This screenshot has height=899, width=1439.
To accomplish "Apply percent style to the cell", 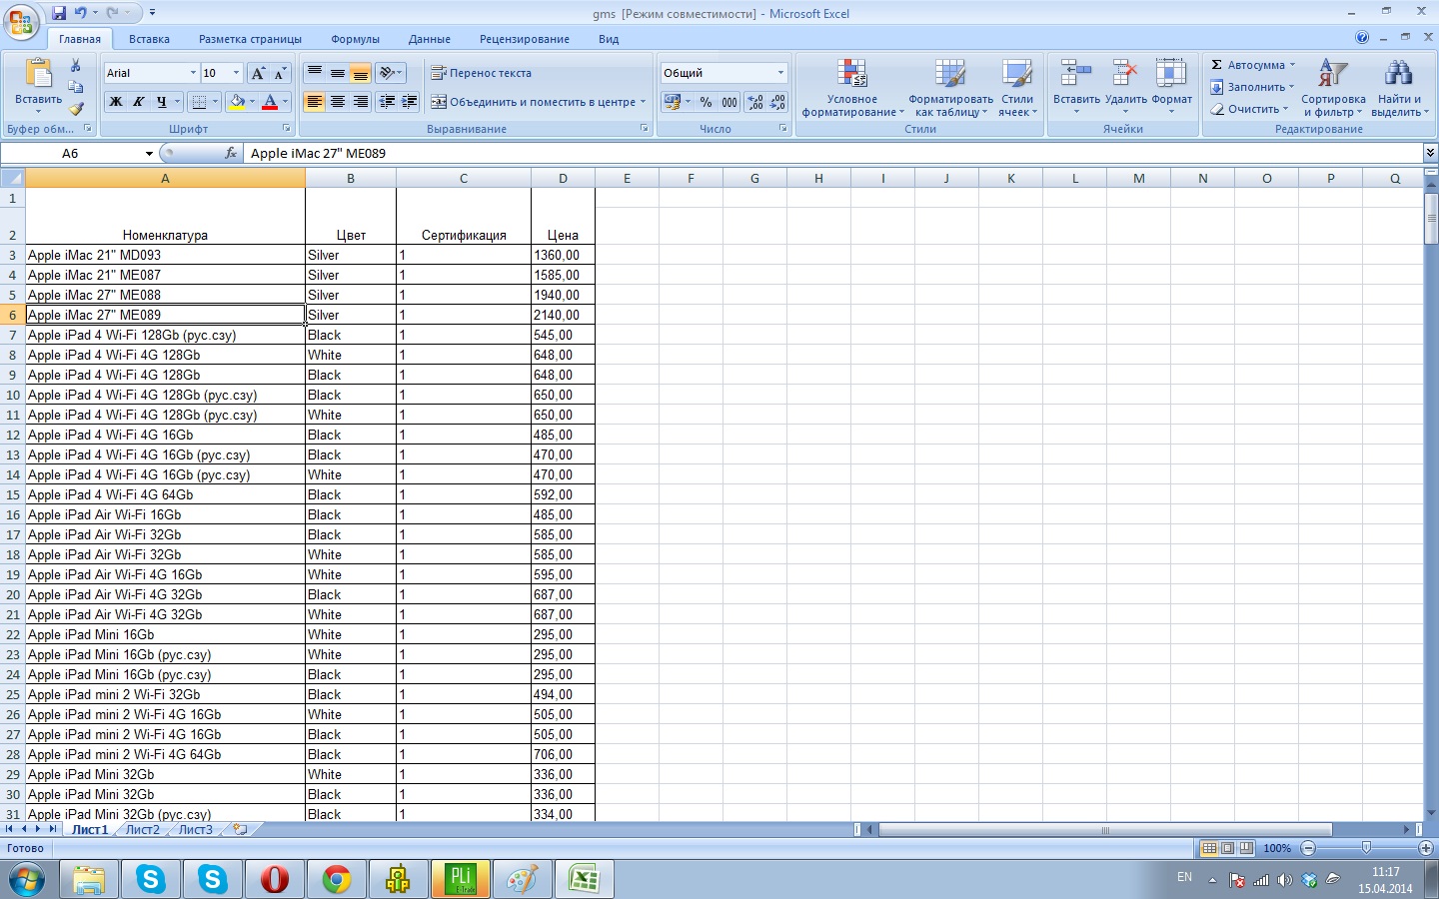I will [707, 102].
